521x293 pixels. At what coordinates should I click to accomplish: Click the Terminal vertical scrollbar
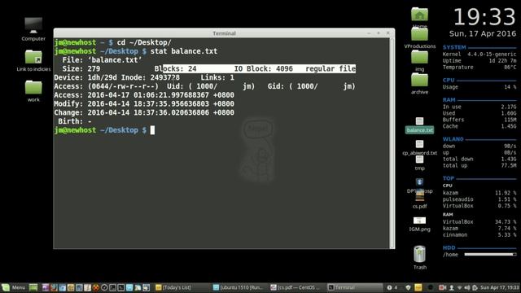pyautogui.click(x=392, y=143)
